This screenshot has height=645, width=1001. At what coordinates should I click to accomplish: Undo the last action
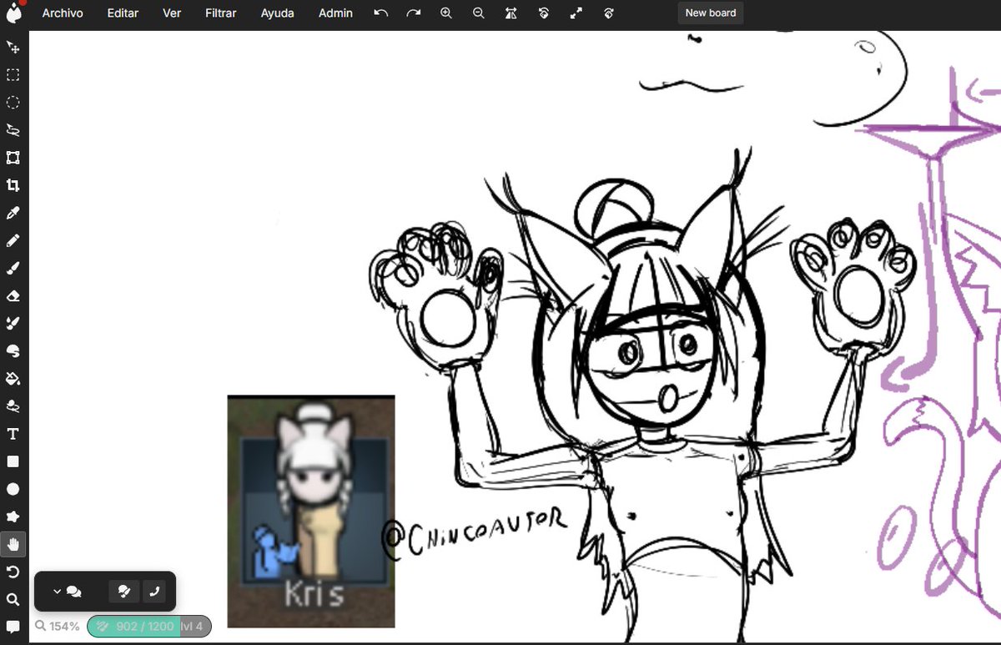tap(381, 13)
